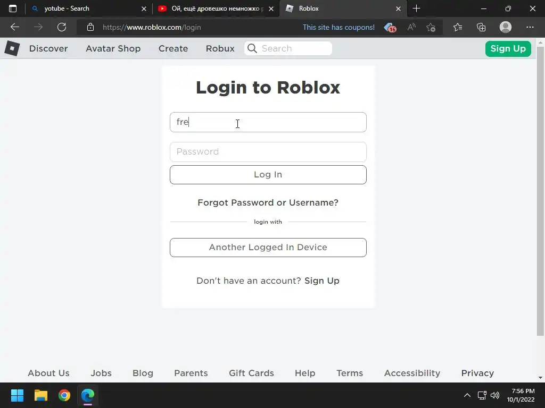
Task: Click the network tray icon
Action: [x=482, y=395]
